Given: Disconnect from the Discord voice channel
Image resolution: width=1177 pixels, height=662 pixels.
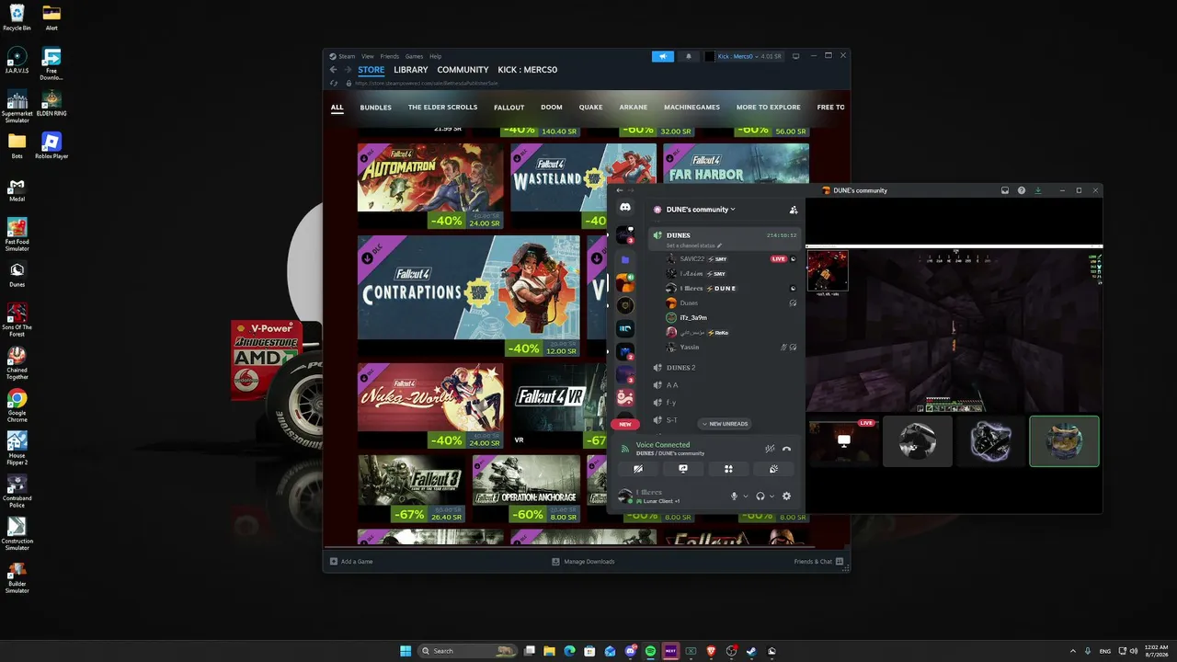Looking at the screenshot, I should pos(786,449).
